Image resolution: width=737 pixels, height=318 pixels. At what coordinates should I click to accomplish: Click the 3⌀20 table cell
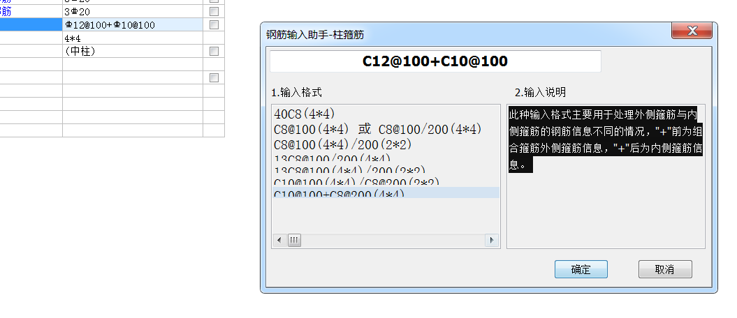click(133, 11)
